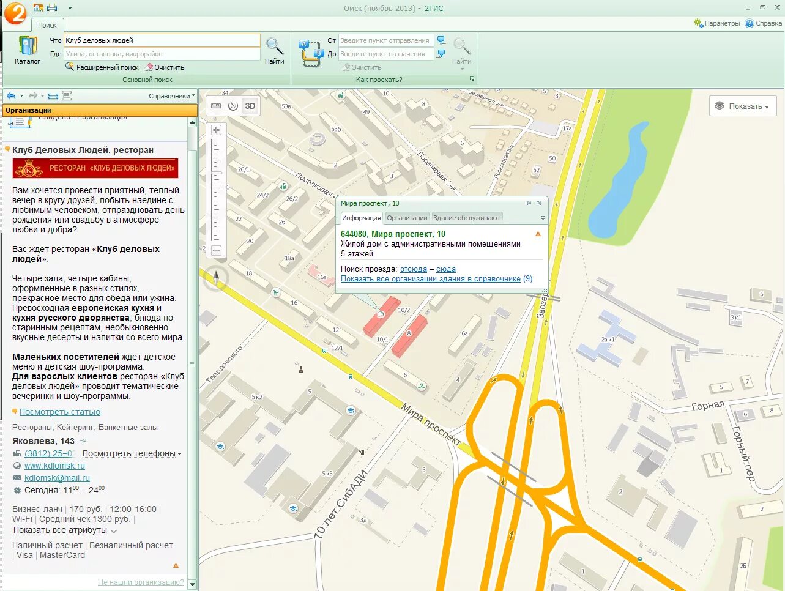The height and width of the screenshot is (591, 785).
Task: Click the restaurant Клуб деловых людей banner
Action: [x=95, y=168]
